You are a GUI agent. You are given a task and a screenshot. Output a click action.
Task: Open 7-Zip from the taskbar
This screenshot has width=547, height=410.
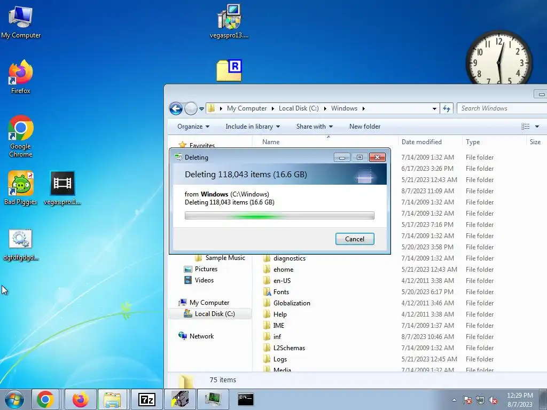click(146, 399)
